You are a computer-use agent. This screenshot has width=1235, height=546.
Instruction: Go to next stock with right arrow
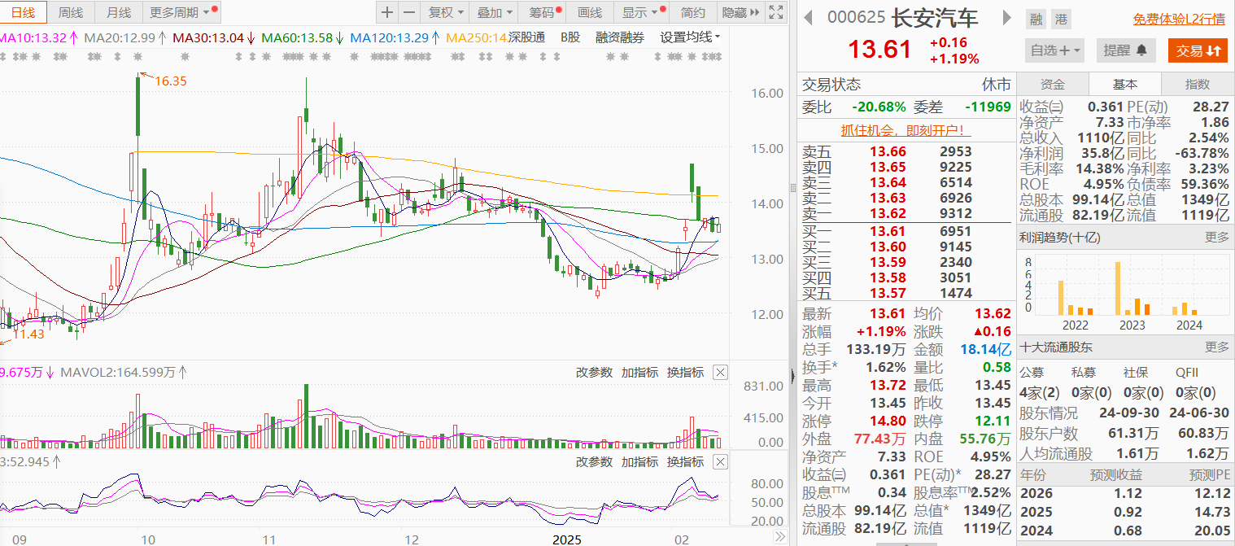click(x=1006, y=18)
